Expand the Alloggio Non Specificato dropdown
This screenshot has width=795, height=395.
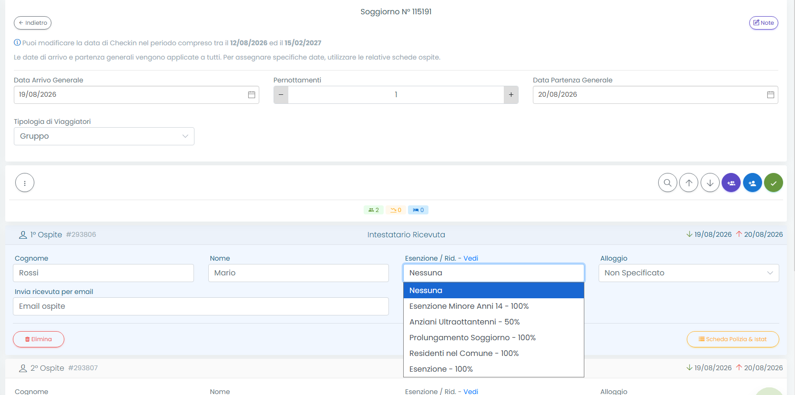689,273
